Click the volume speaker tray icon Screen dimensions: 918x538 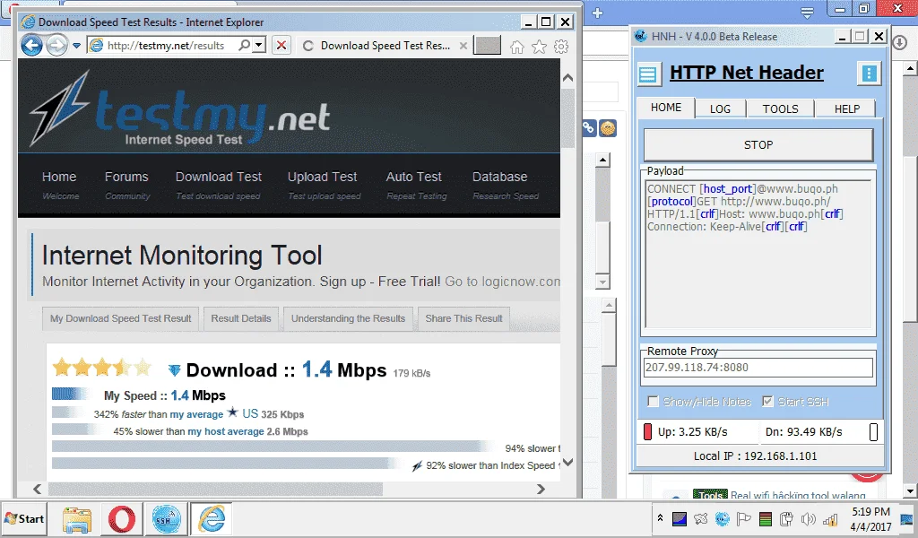click(x=809, y=518)
